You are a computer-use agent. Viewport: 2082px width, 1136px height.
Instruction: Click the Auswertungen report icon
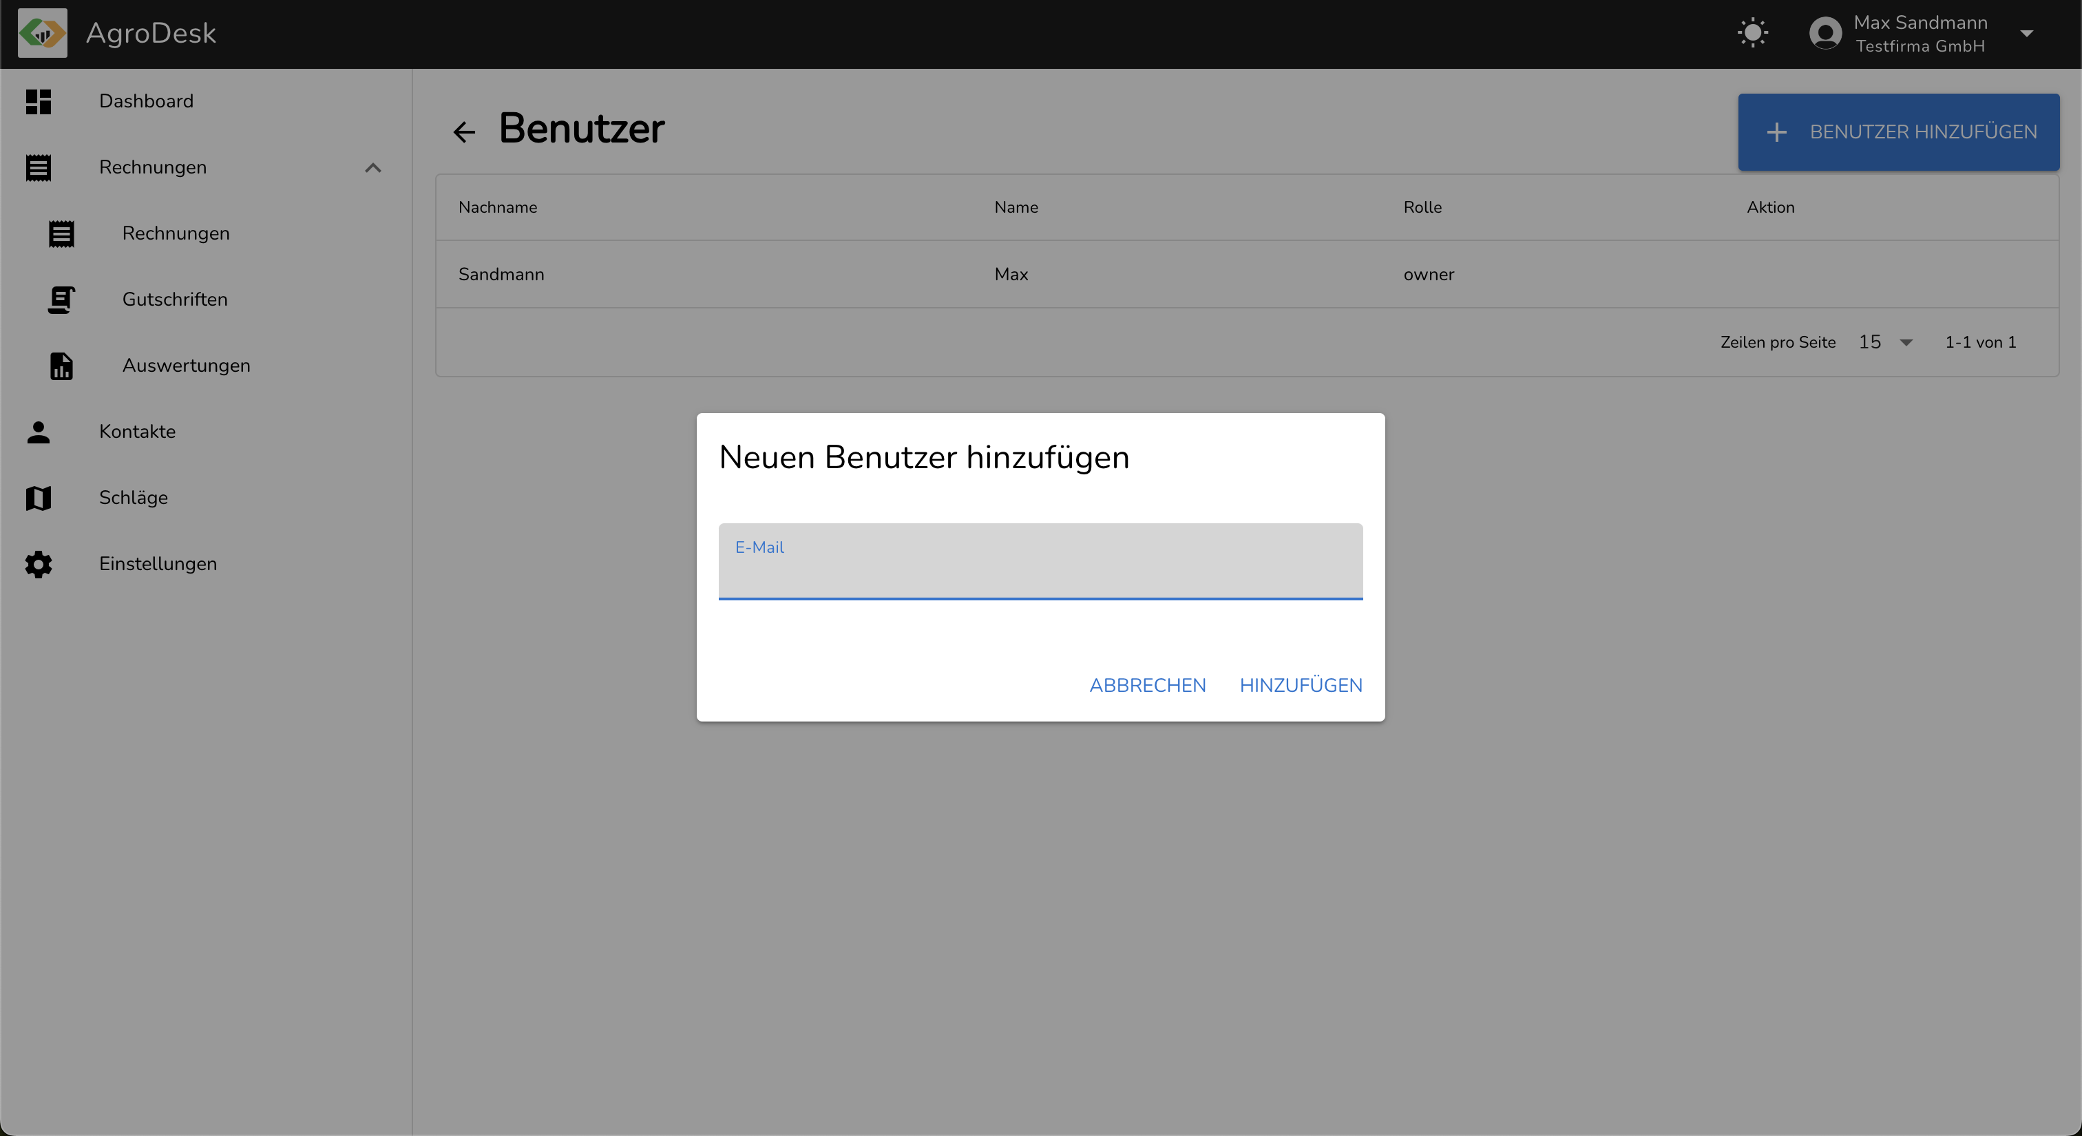tap(61, 366)
